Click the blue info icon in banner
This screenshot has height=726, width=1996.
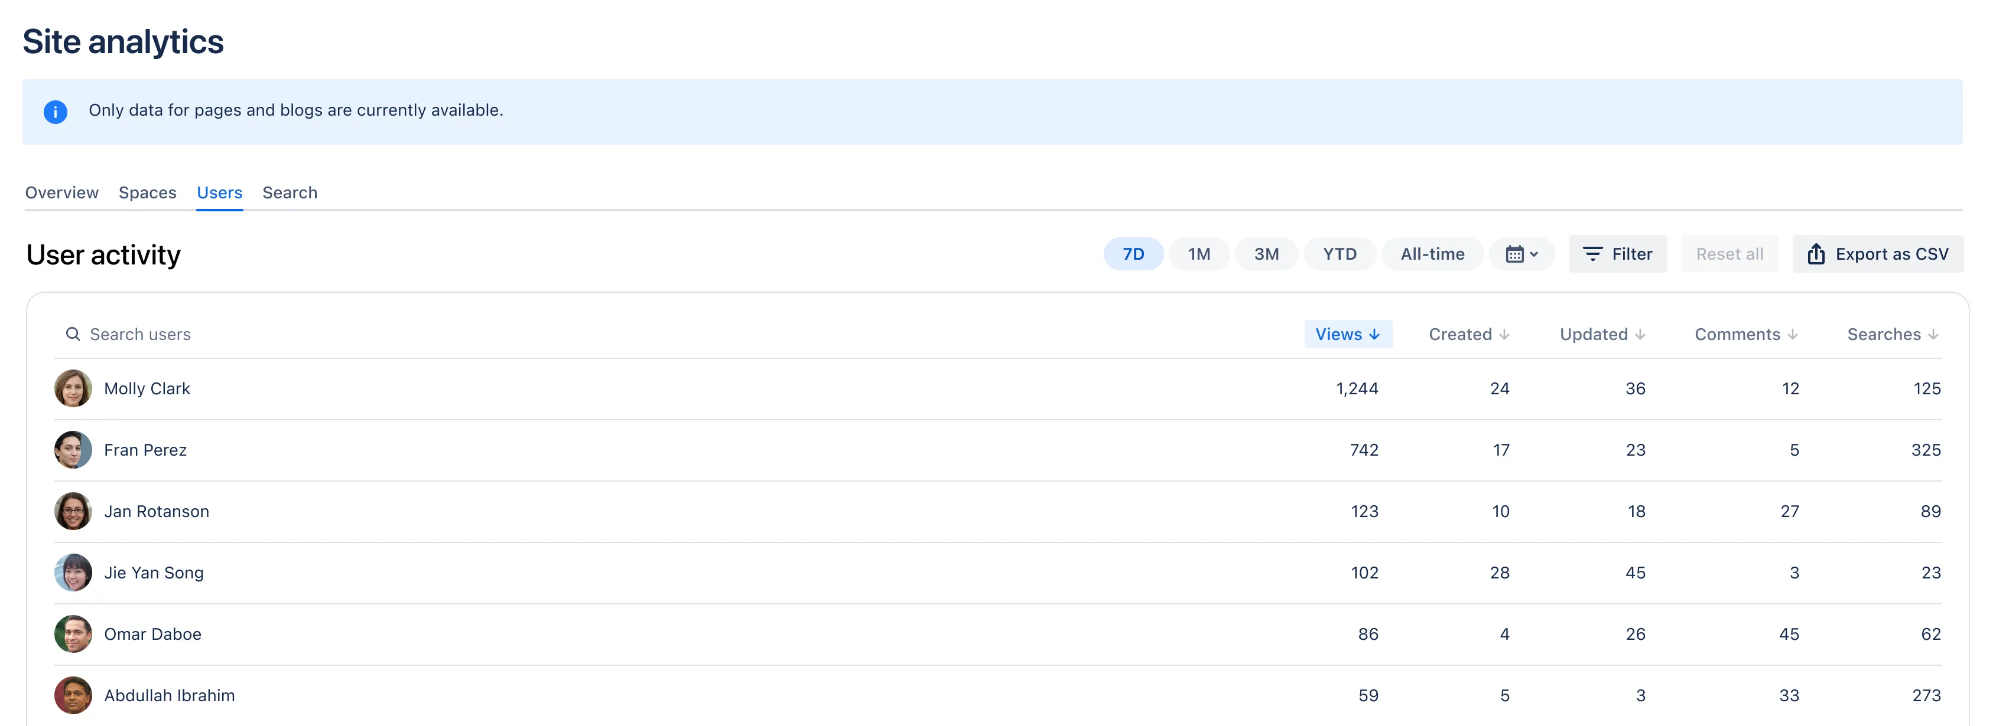click(55, 112)
